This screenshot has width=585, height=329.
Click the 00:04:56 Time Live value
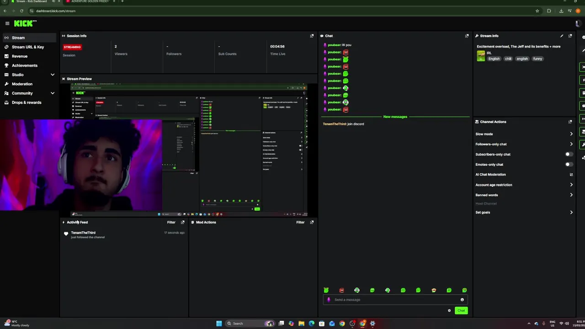pyautogui.click(x=277, y=46)
